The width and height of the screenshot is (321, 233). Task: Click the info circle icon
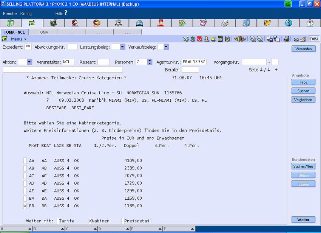(289, 23)
